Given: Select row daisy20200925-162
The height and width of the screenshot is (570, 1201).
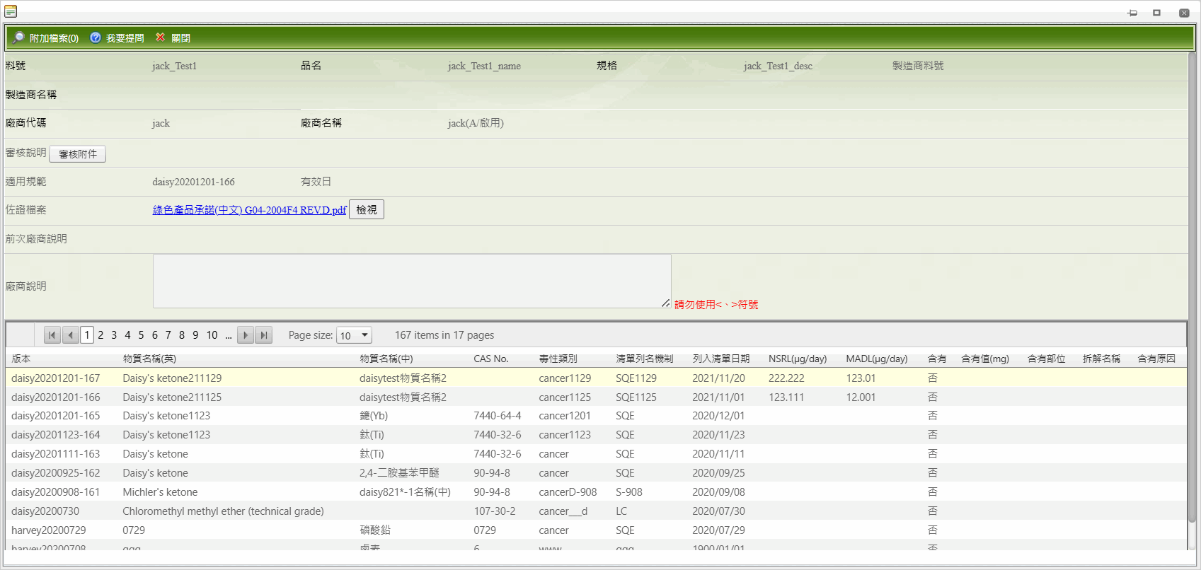Looking at the screenshot, I should 596,473.
